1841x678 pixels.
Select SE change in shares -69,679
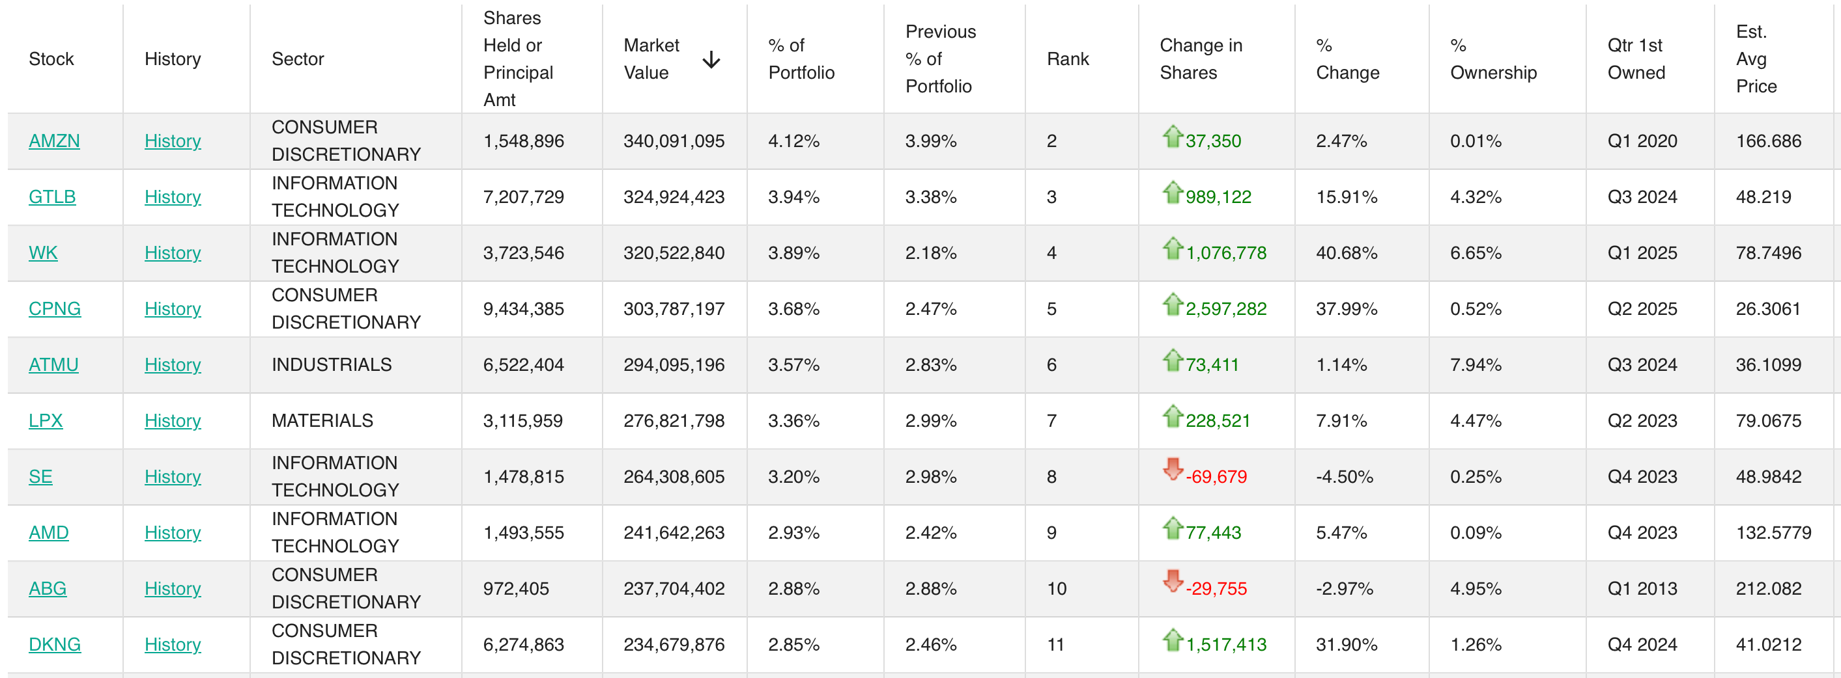1216,476
